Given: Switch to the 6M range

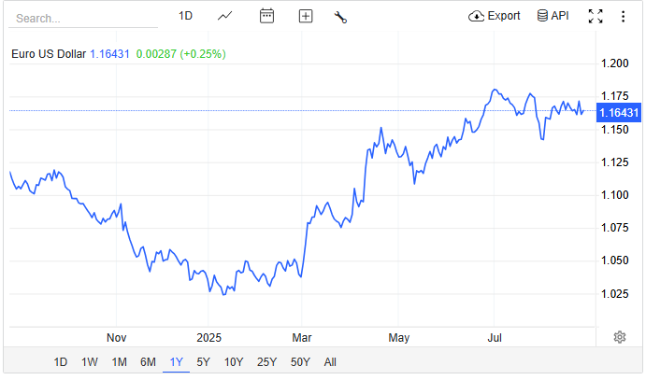Looking at the screenshot, I should 148,362.
